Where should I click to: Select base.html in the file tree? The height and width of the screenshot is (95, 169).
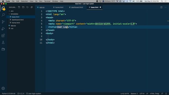[x=15, y=17]
